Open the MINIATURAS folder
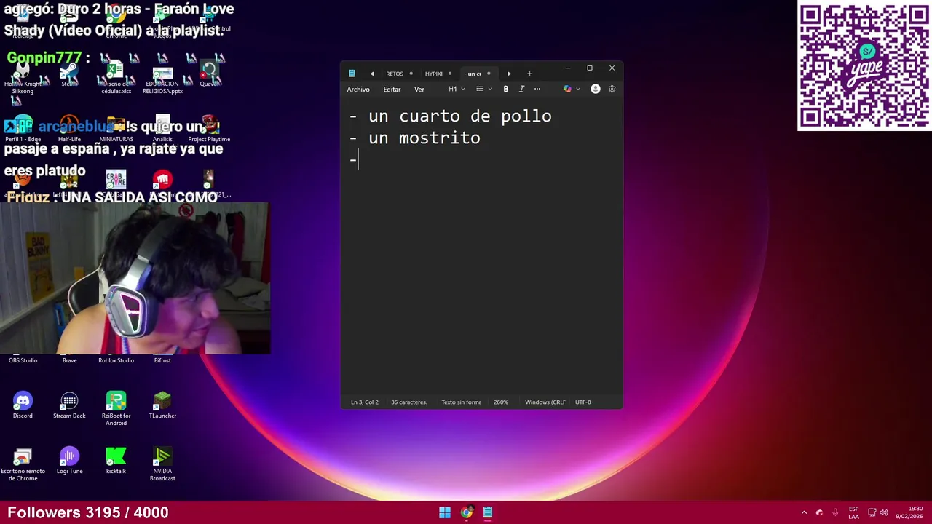The height and width of the screenshot is (524, 932). tap(116, 130)
